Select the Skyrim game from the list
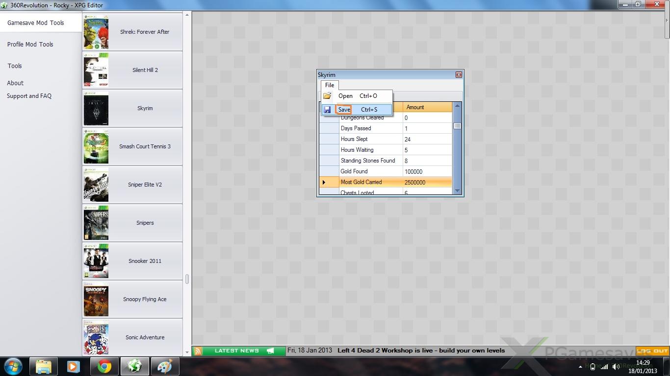The height and width of the screenshot is (376, 670). (145, 108)
